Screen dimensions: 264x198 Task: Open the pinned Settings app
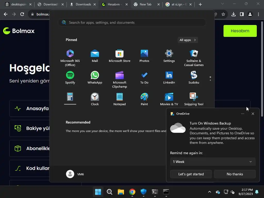coord(169,56)
